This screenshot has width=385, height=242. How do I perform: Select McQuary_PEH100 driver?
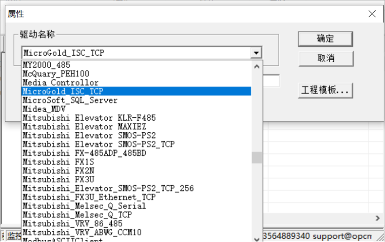[x=136, y=74]
